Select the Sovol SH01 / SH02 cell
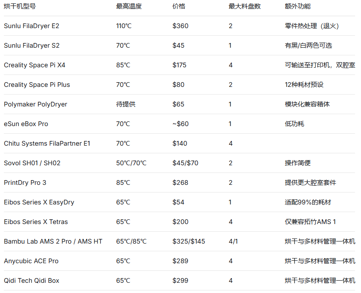Viewport: 361px width, 293px height. pos(32,163)
